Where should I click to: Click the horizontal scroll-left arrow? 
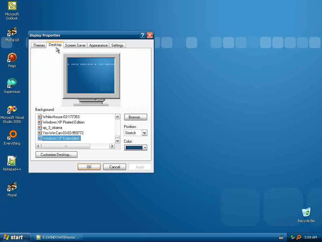38,146
